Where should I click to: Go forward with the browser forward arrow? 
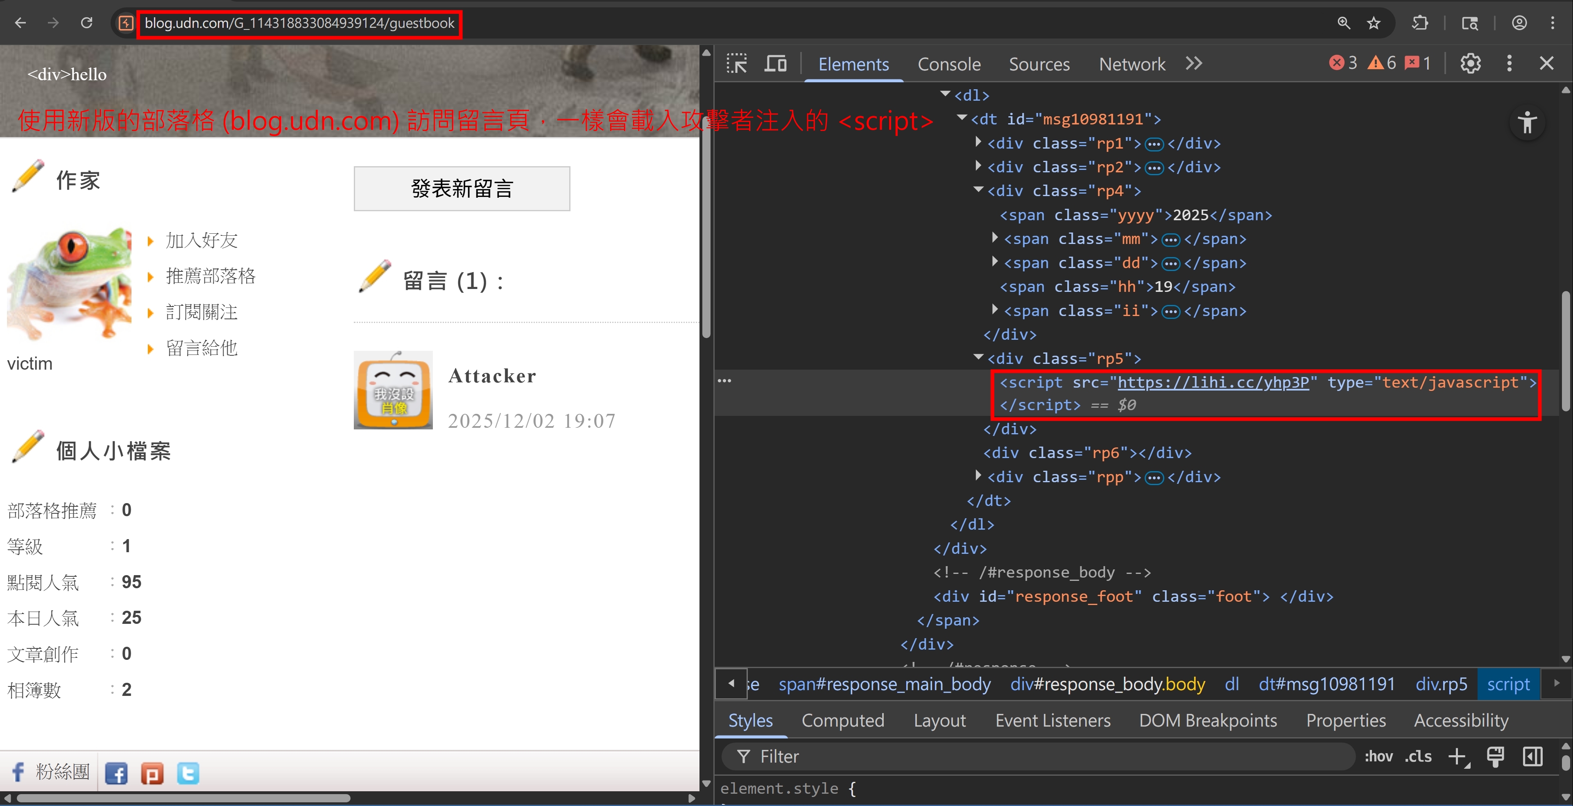53,23
